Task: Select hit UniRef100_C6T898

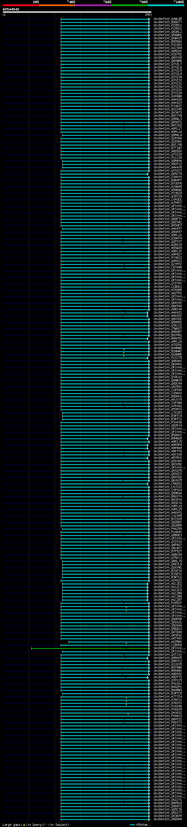Action: point(168,268)
